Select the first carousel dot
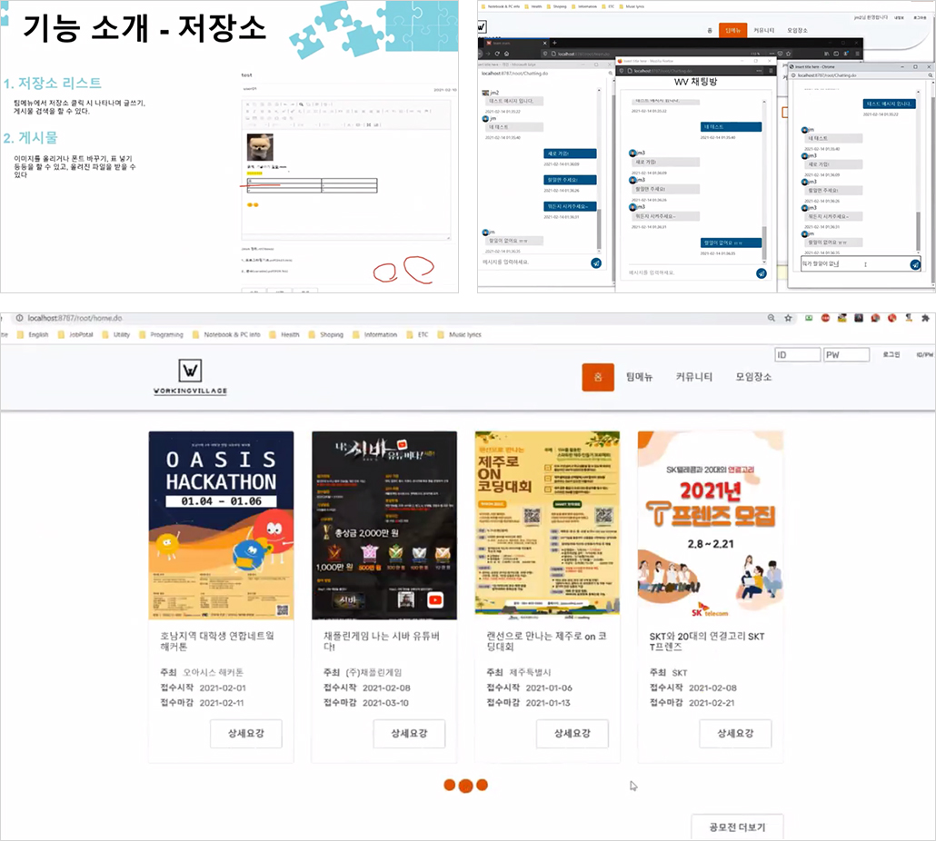 click(450, 785)
